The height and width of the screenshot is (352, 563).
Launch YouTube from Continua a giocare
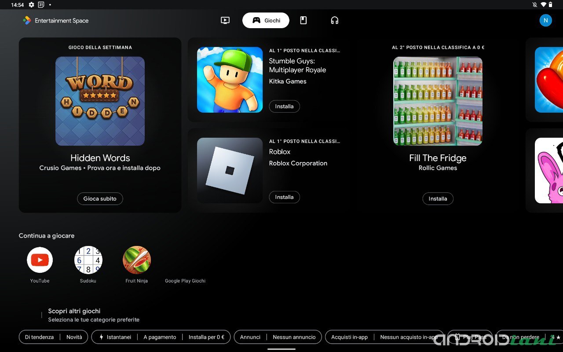tap(40, 260)
